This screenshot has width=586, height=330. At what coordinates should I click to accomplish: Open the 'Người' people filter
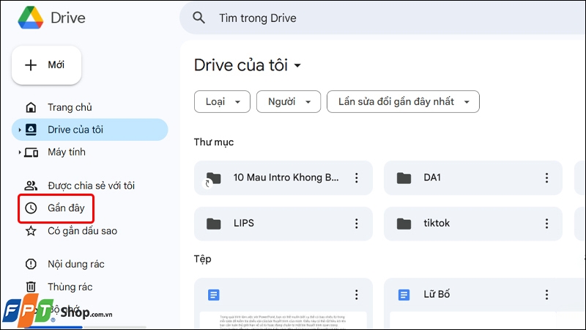[289, 101]
